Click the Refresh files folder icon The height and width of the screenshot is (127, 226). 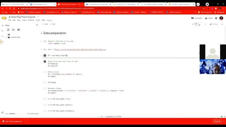pos(13,30)
